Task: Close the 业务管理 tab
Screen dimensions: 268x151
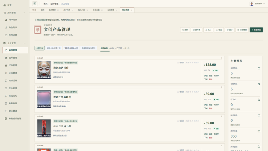Action: point(117,10)
